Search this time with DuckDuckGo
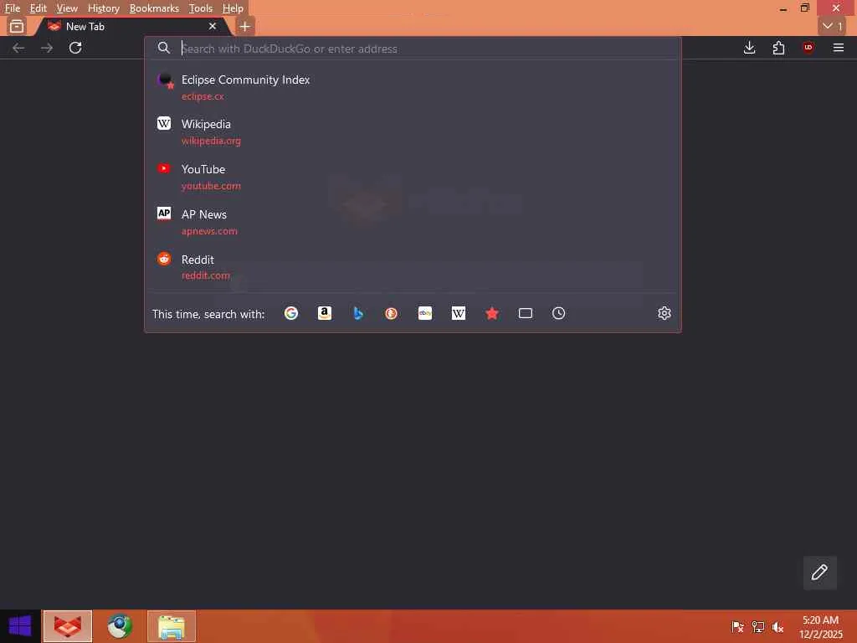857x643 pixels. (x=392, y=313)
